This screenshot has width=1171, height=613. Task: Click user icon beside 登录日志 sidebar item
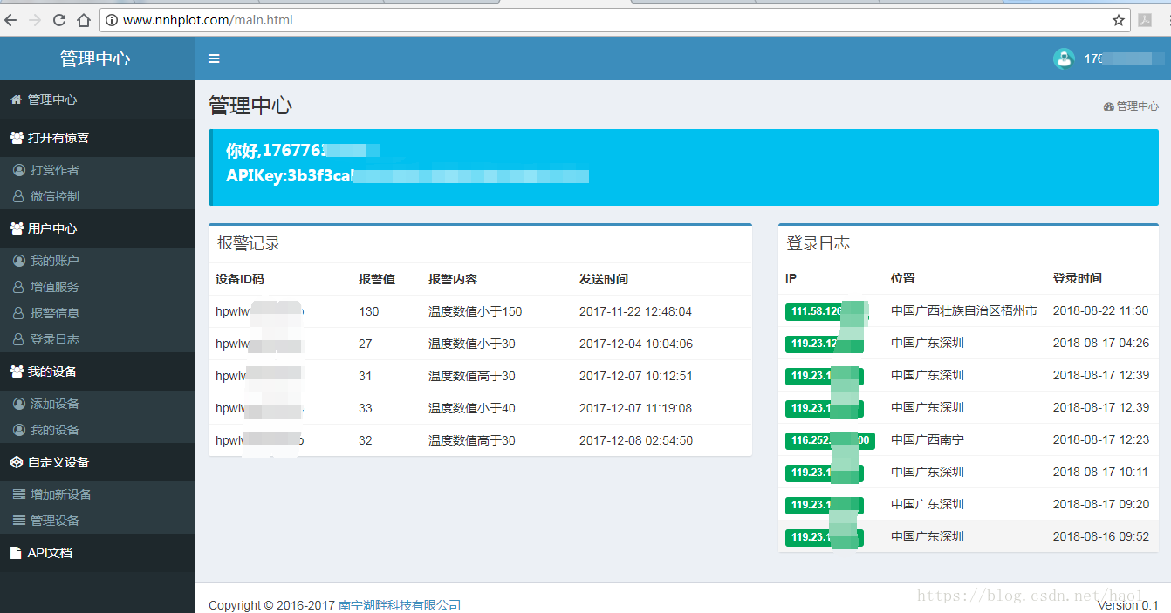tap(19, 339)
